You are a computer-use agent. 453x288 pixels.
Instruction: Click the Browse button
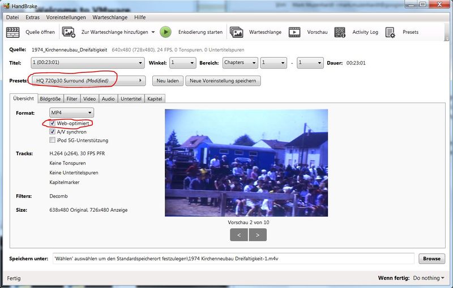[x=431, y=259]
